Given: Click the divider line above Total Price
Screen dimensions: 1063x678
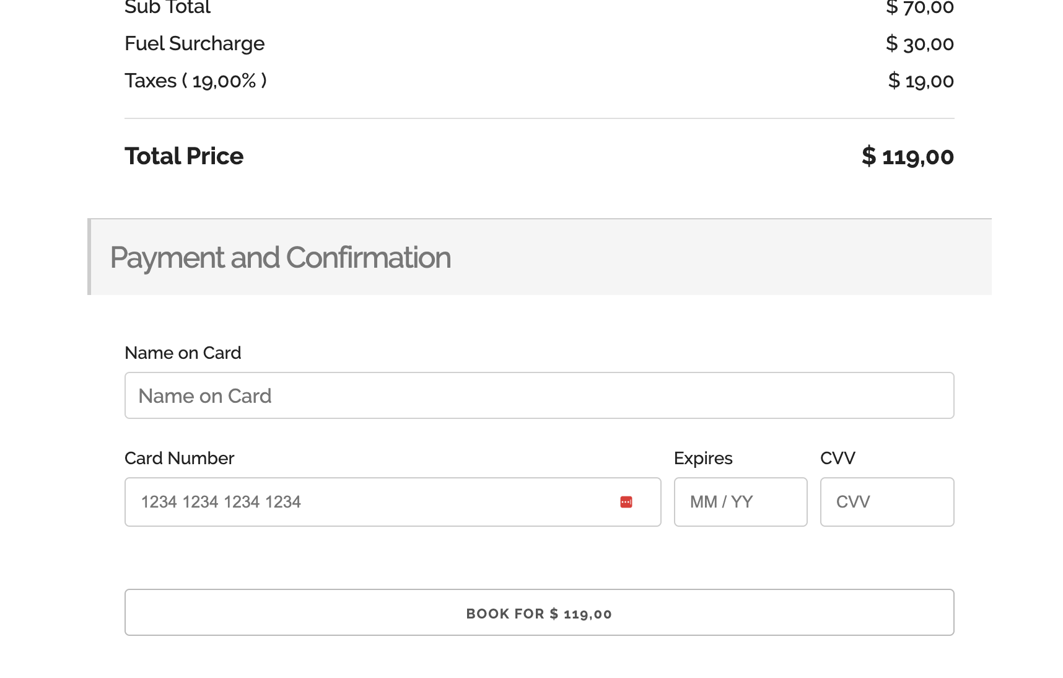Looking at the screenshot, I should click(x=539, y=118).
